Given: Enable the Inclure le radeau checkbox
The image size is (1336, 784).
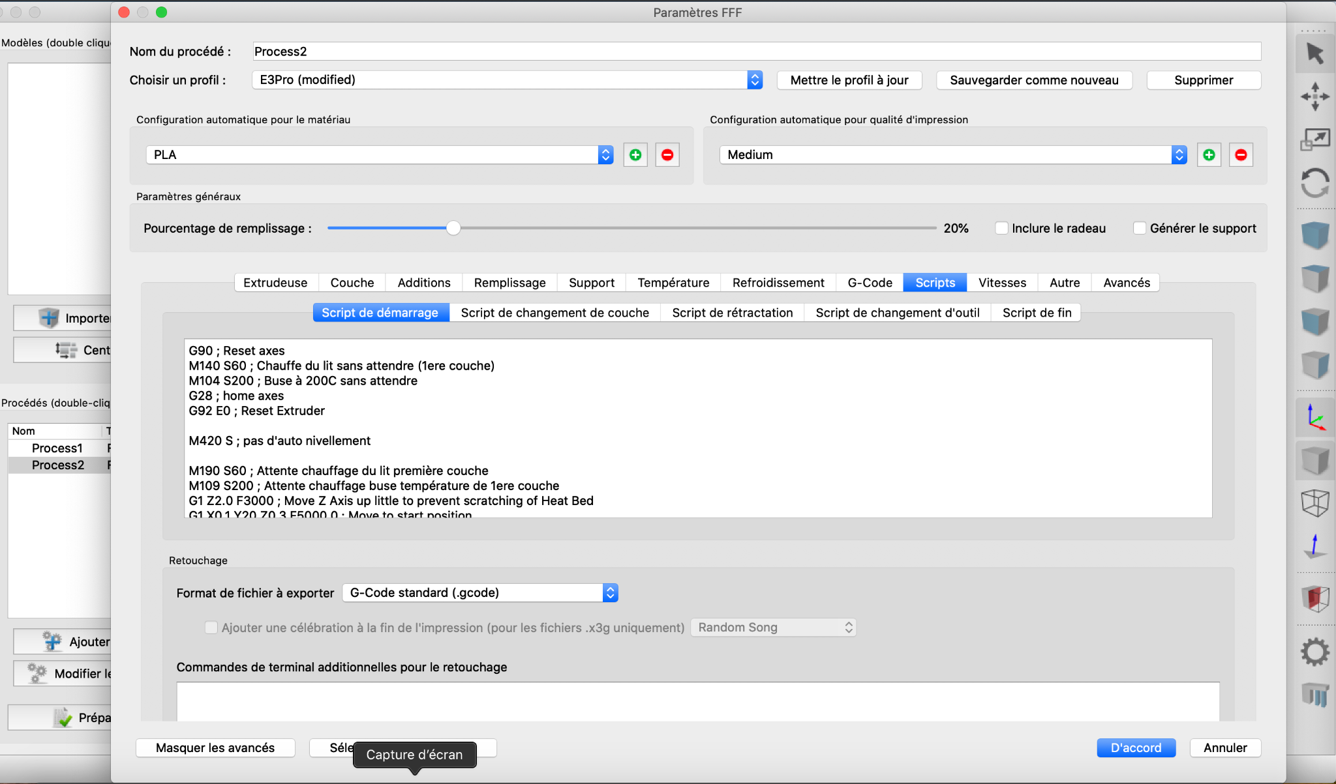Looking at the screenshot, I should pyautogui.click(x=1001, y=228).
